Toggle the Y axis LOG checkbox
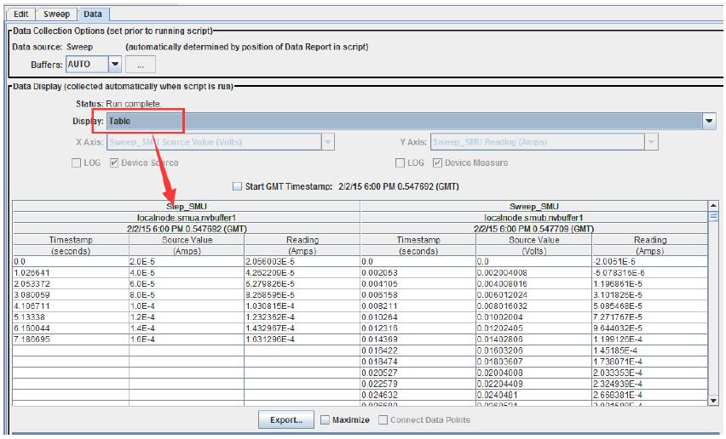 (x=401, y=162)
